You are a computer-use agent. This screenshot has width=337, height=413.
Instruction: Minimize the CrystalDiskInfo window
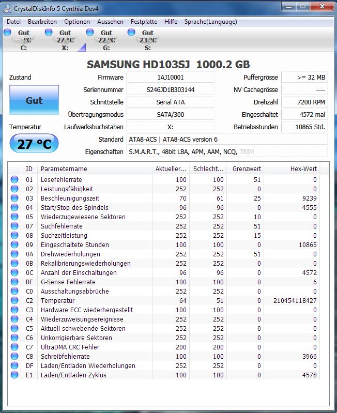(288, 7)
